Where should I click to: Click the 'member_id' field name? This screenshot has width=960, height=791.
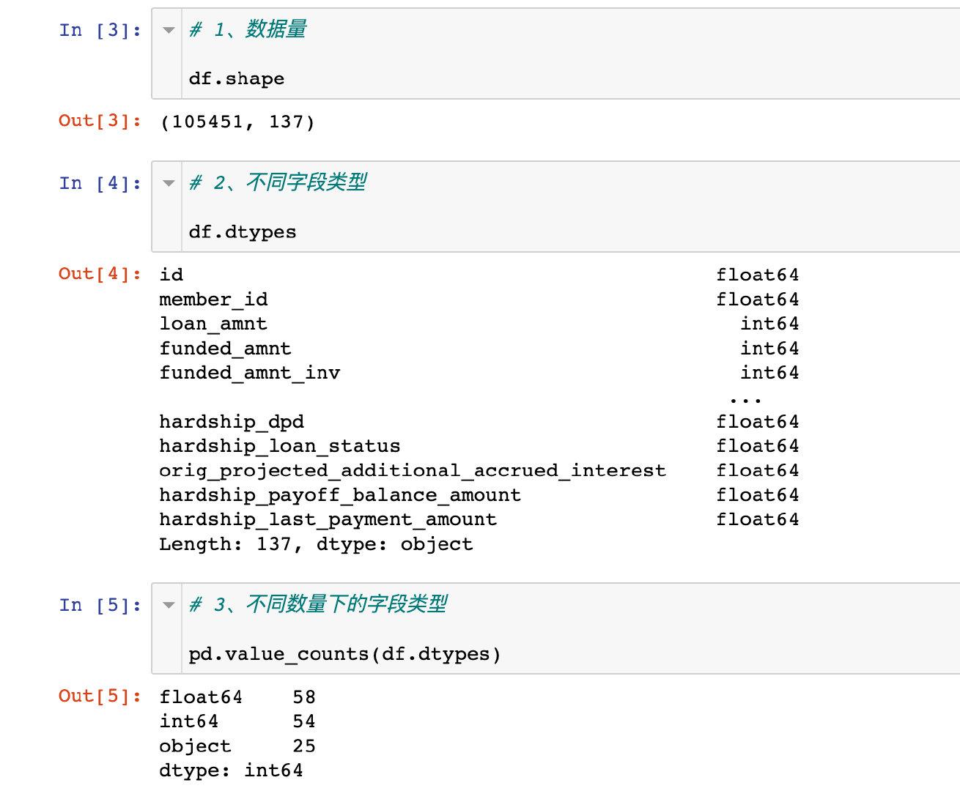tap(213, 300)
